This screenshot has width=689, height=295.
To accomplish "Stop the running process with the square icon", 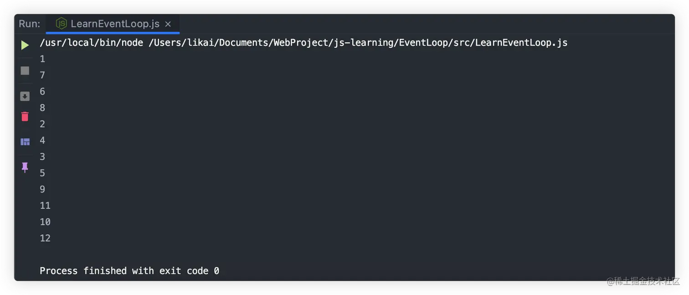I will coord(25,71).
